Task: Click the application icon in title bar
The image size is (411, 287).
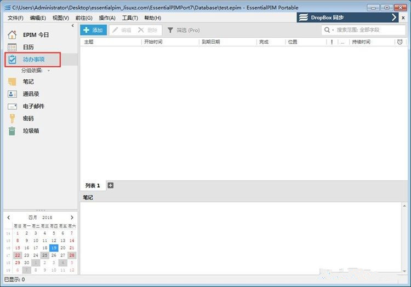Action: [x=7, y=8]
